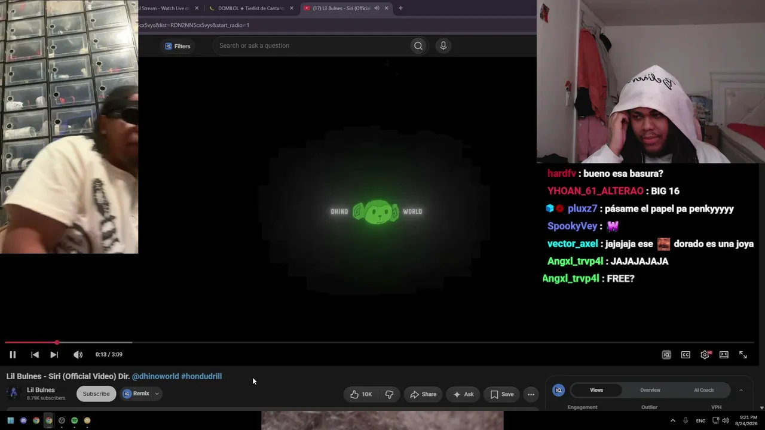Skip to the previous video

[35, 355]
